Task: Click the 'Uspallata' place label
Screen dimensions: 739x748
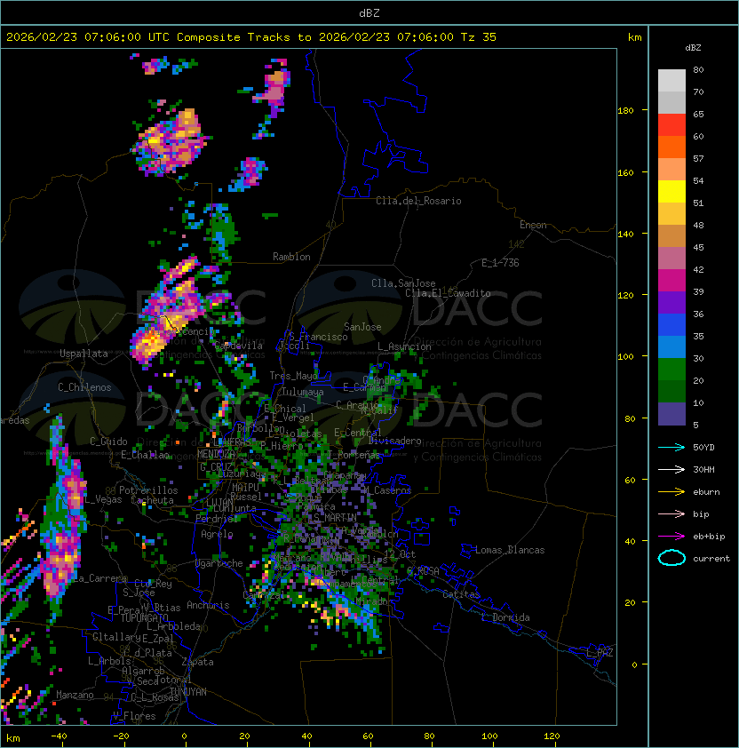Action: (83, 354)
